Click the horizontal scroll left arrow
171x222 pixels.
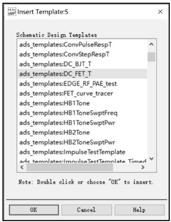[x=22, y=167]
